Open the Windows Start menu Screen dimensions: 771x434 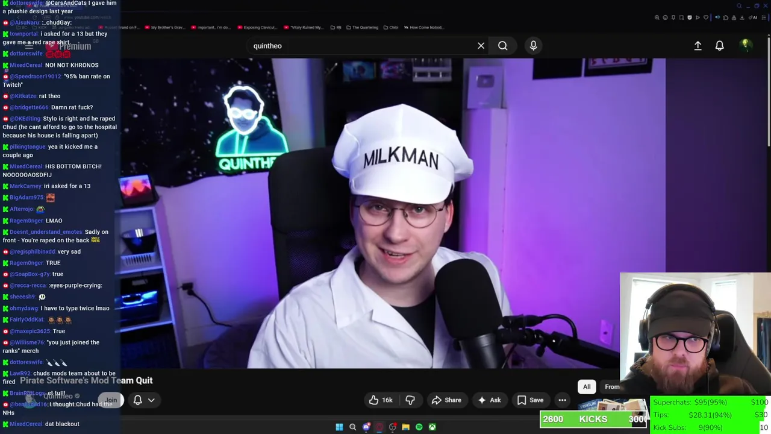point(339,427)
